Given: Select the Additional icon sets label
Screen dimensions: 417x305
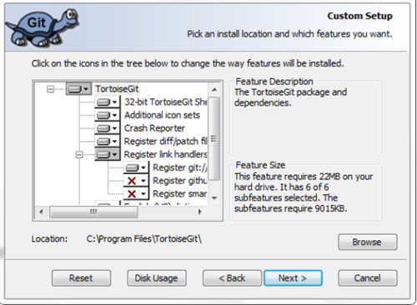Looking at the screenshot, I should click(162, 115).
